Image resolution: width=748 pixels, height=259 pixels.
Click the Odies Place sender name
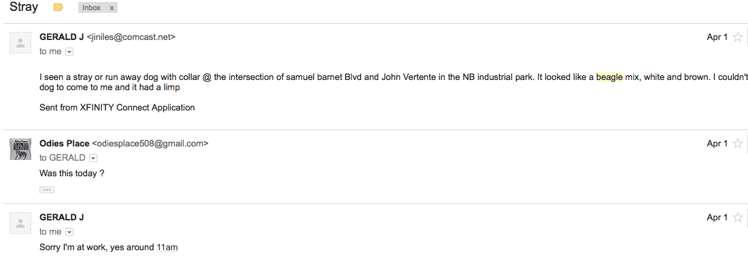(x=65, y=144)
